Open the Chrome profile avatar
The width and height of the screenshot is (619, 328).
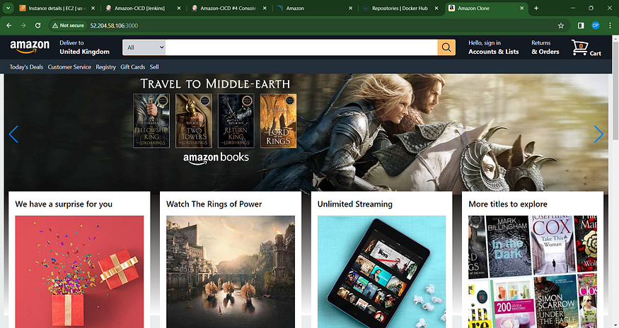(596, 25)
